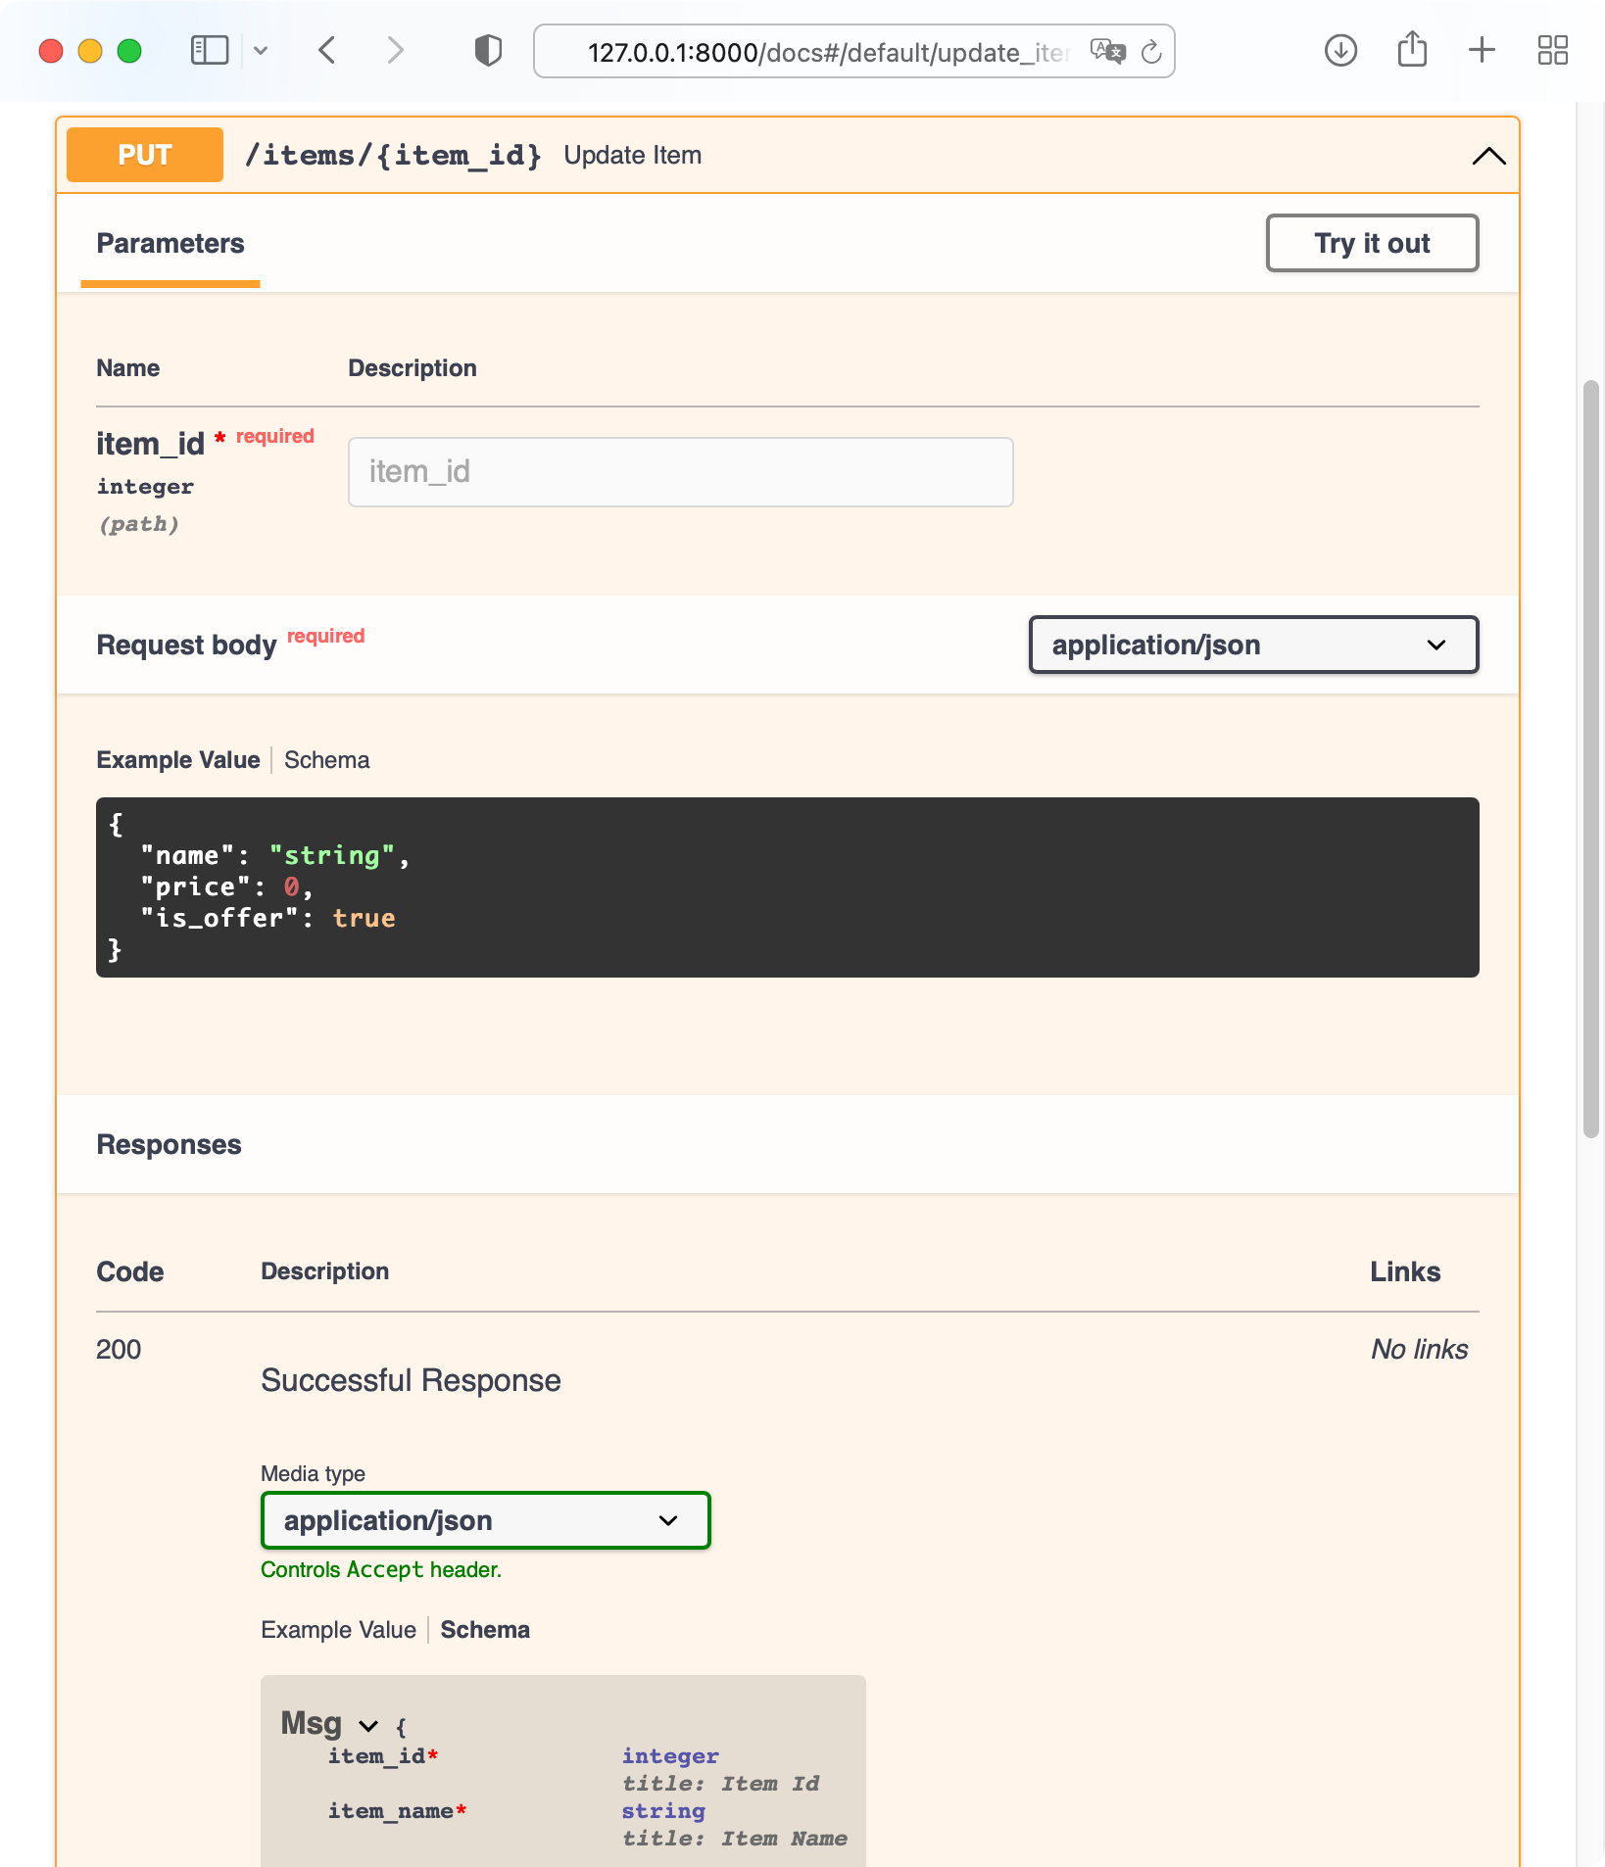Go back with the browser back arrow

tap(327, 50)
